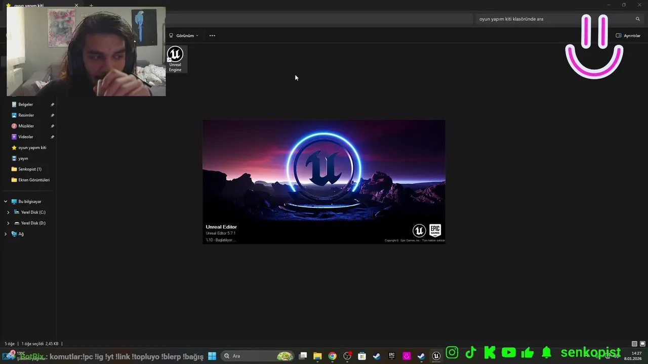648x364 pixels.
Task: Go to Videolar in the sidebar
Action: click(25, 136)
